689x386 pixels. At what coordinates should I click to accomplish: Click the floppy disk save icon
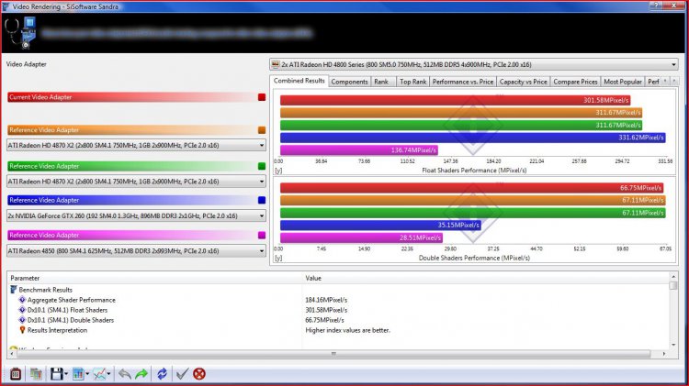pos(57,374)
